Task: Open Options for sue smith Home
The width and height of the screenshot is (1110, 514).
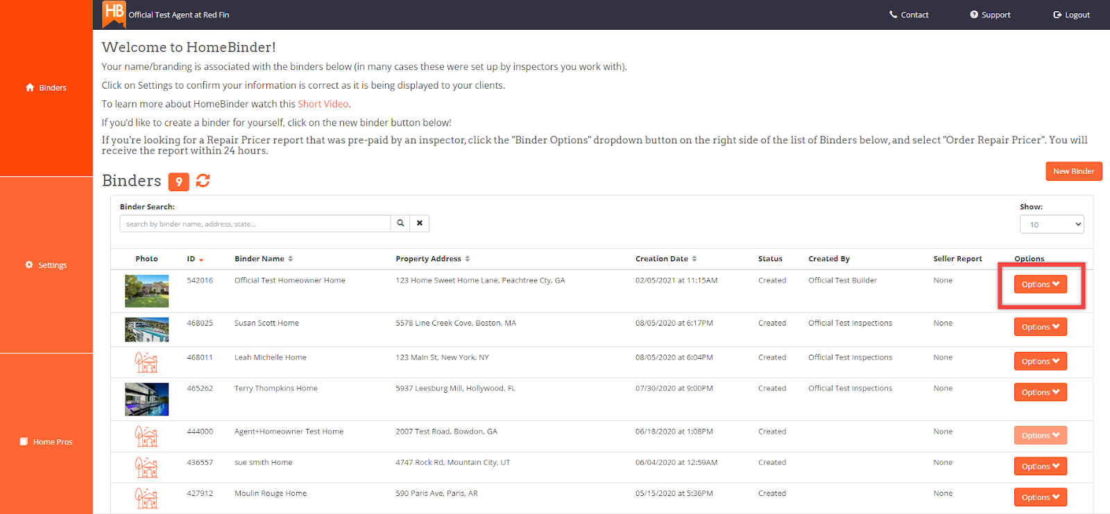Action: (1040, 466)
